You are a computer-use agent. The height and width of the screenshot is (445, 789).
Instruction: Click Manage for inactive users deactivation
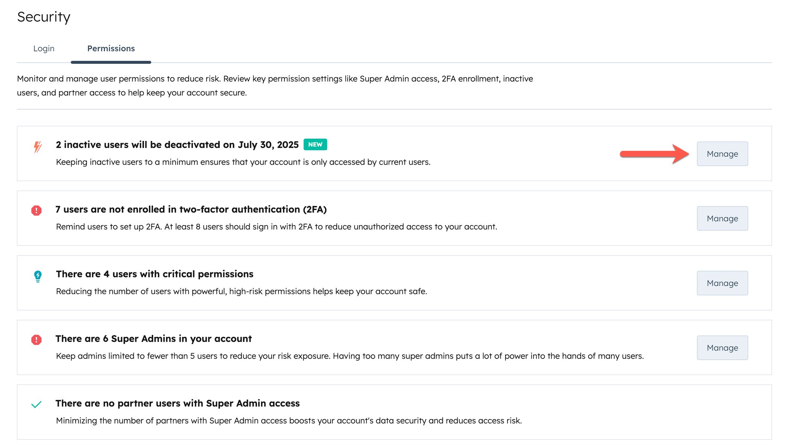coord(722,153)
